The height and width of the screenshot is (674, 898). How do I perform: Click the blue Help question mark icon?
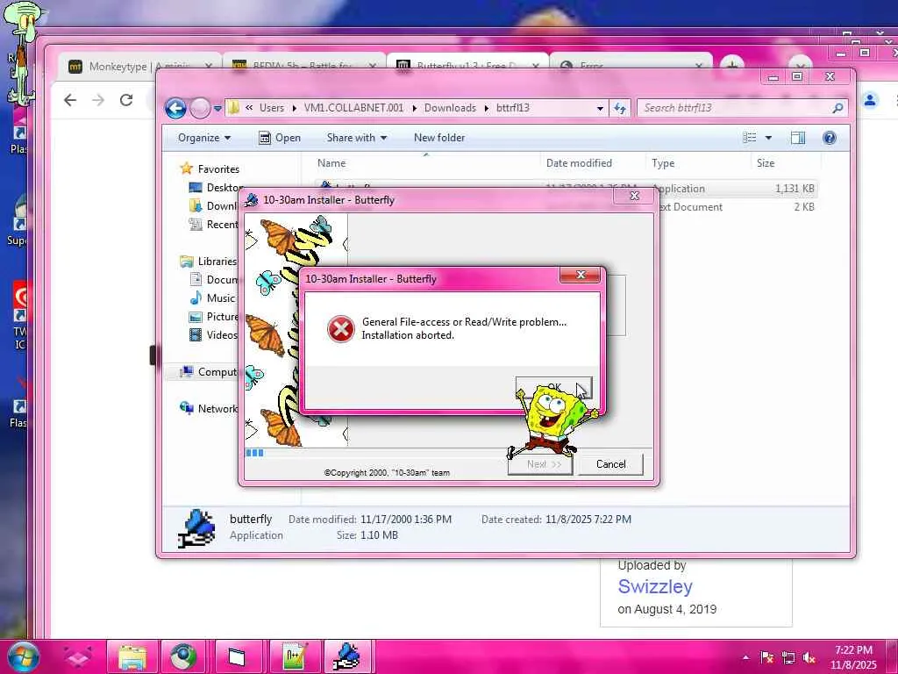[x=829, y=138]
